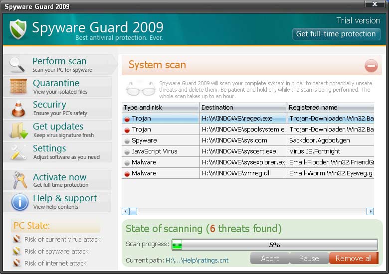389x274 pixels.
Task: Click the Settings tools icon
Action: [18, 152]
